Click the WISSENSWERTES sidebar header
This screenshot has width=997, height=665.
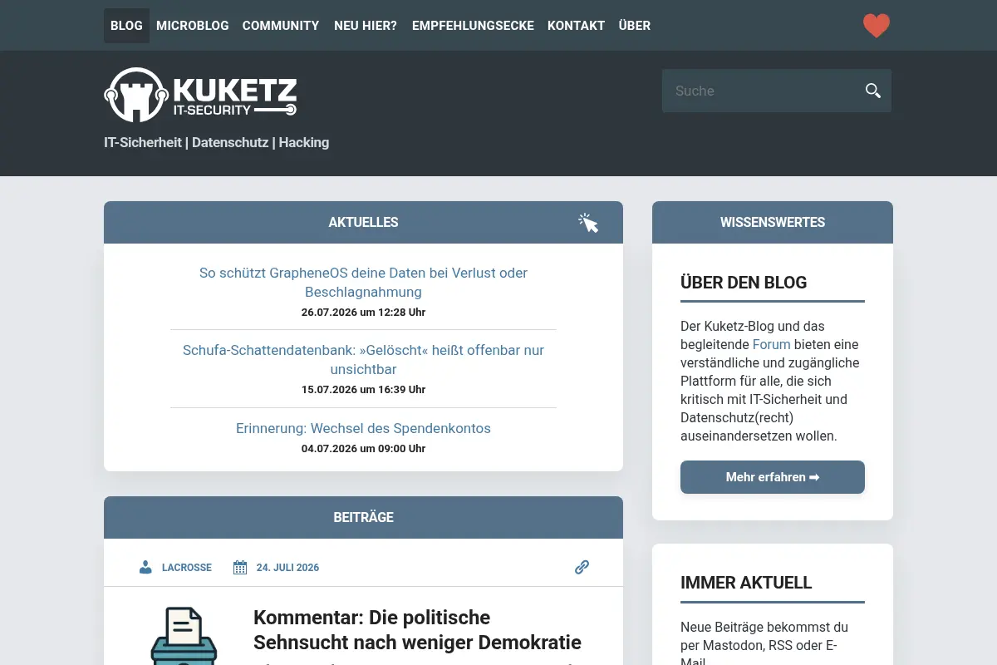tap(773, 223)
